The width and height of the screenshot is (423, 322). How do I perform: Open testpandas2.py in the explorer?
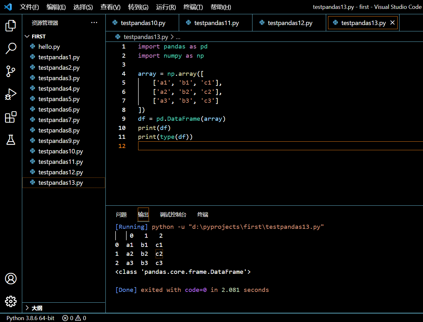point(64,68)
